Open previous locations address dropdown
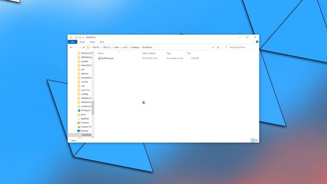The image size is (327, 184). [213, 48]
